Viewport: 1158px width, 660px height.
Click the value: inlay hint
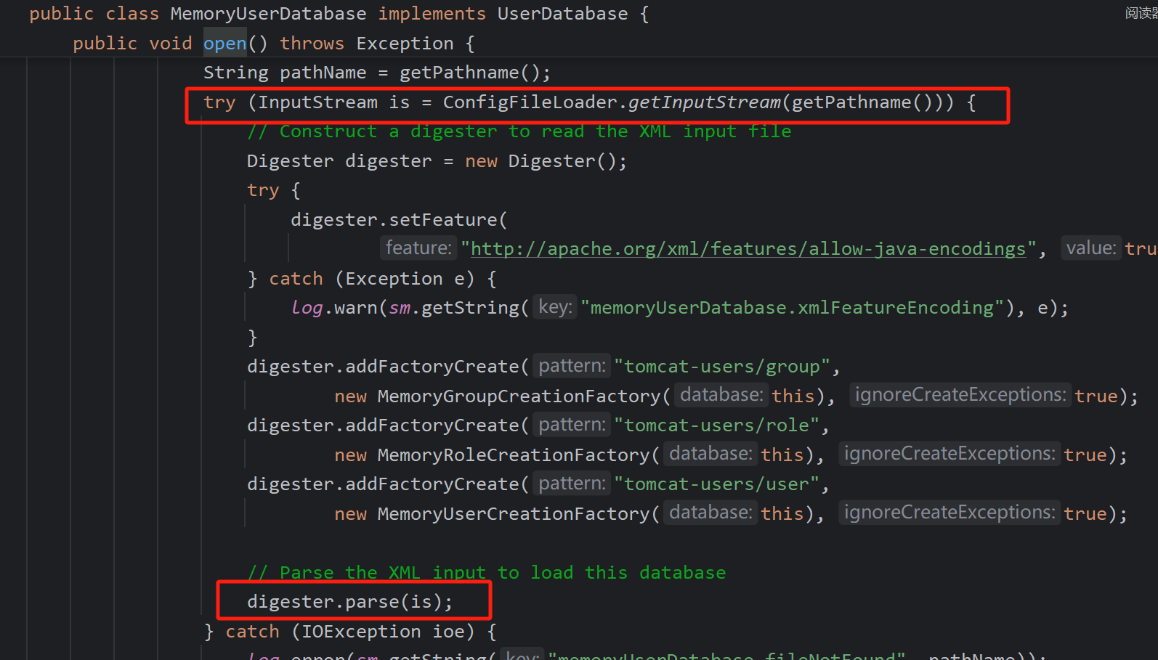tap(1091, 248)
